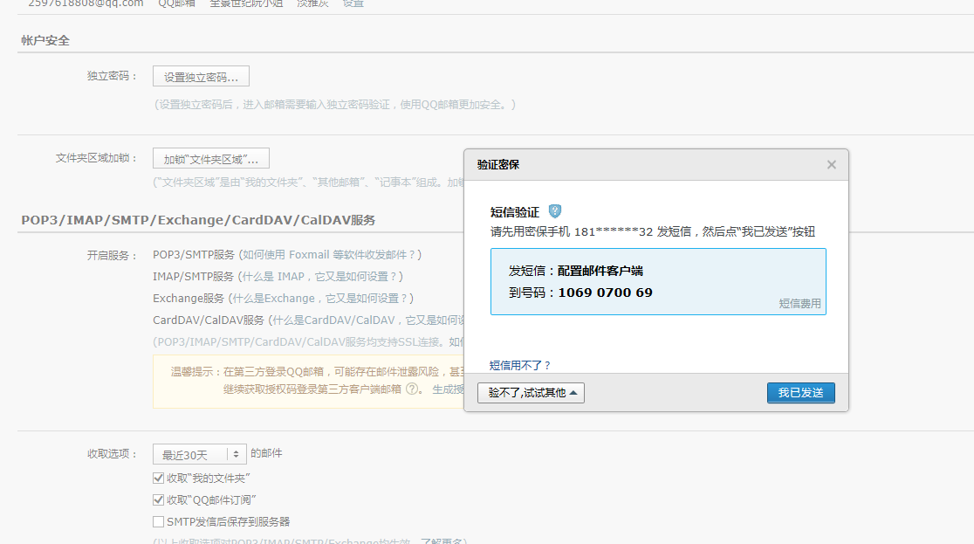
Task: Open the 短信费用 link
Action: pos(799,304)
